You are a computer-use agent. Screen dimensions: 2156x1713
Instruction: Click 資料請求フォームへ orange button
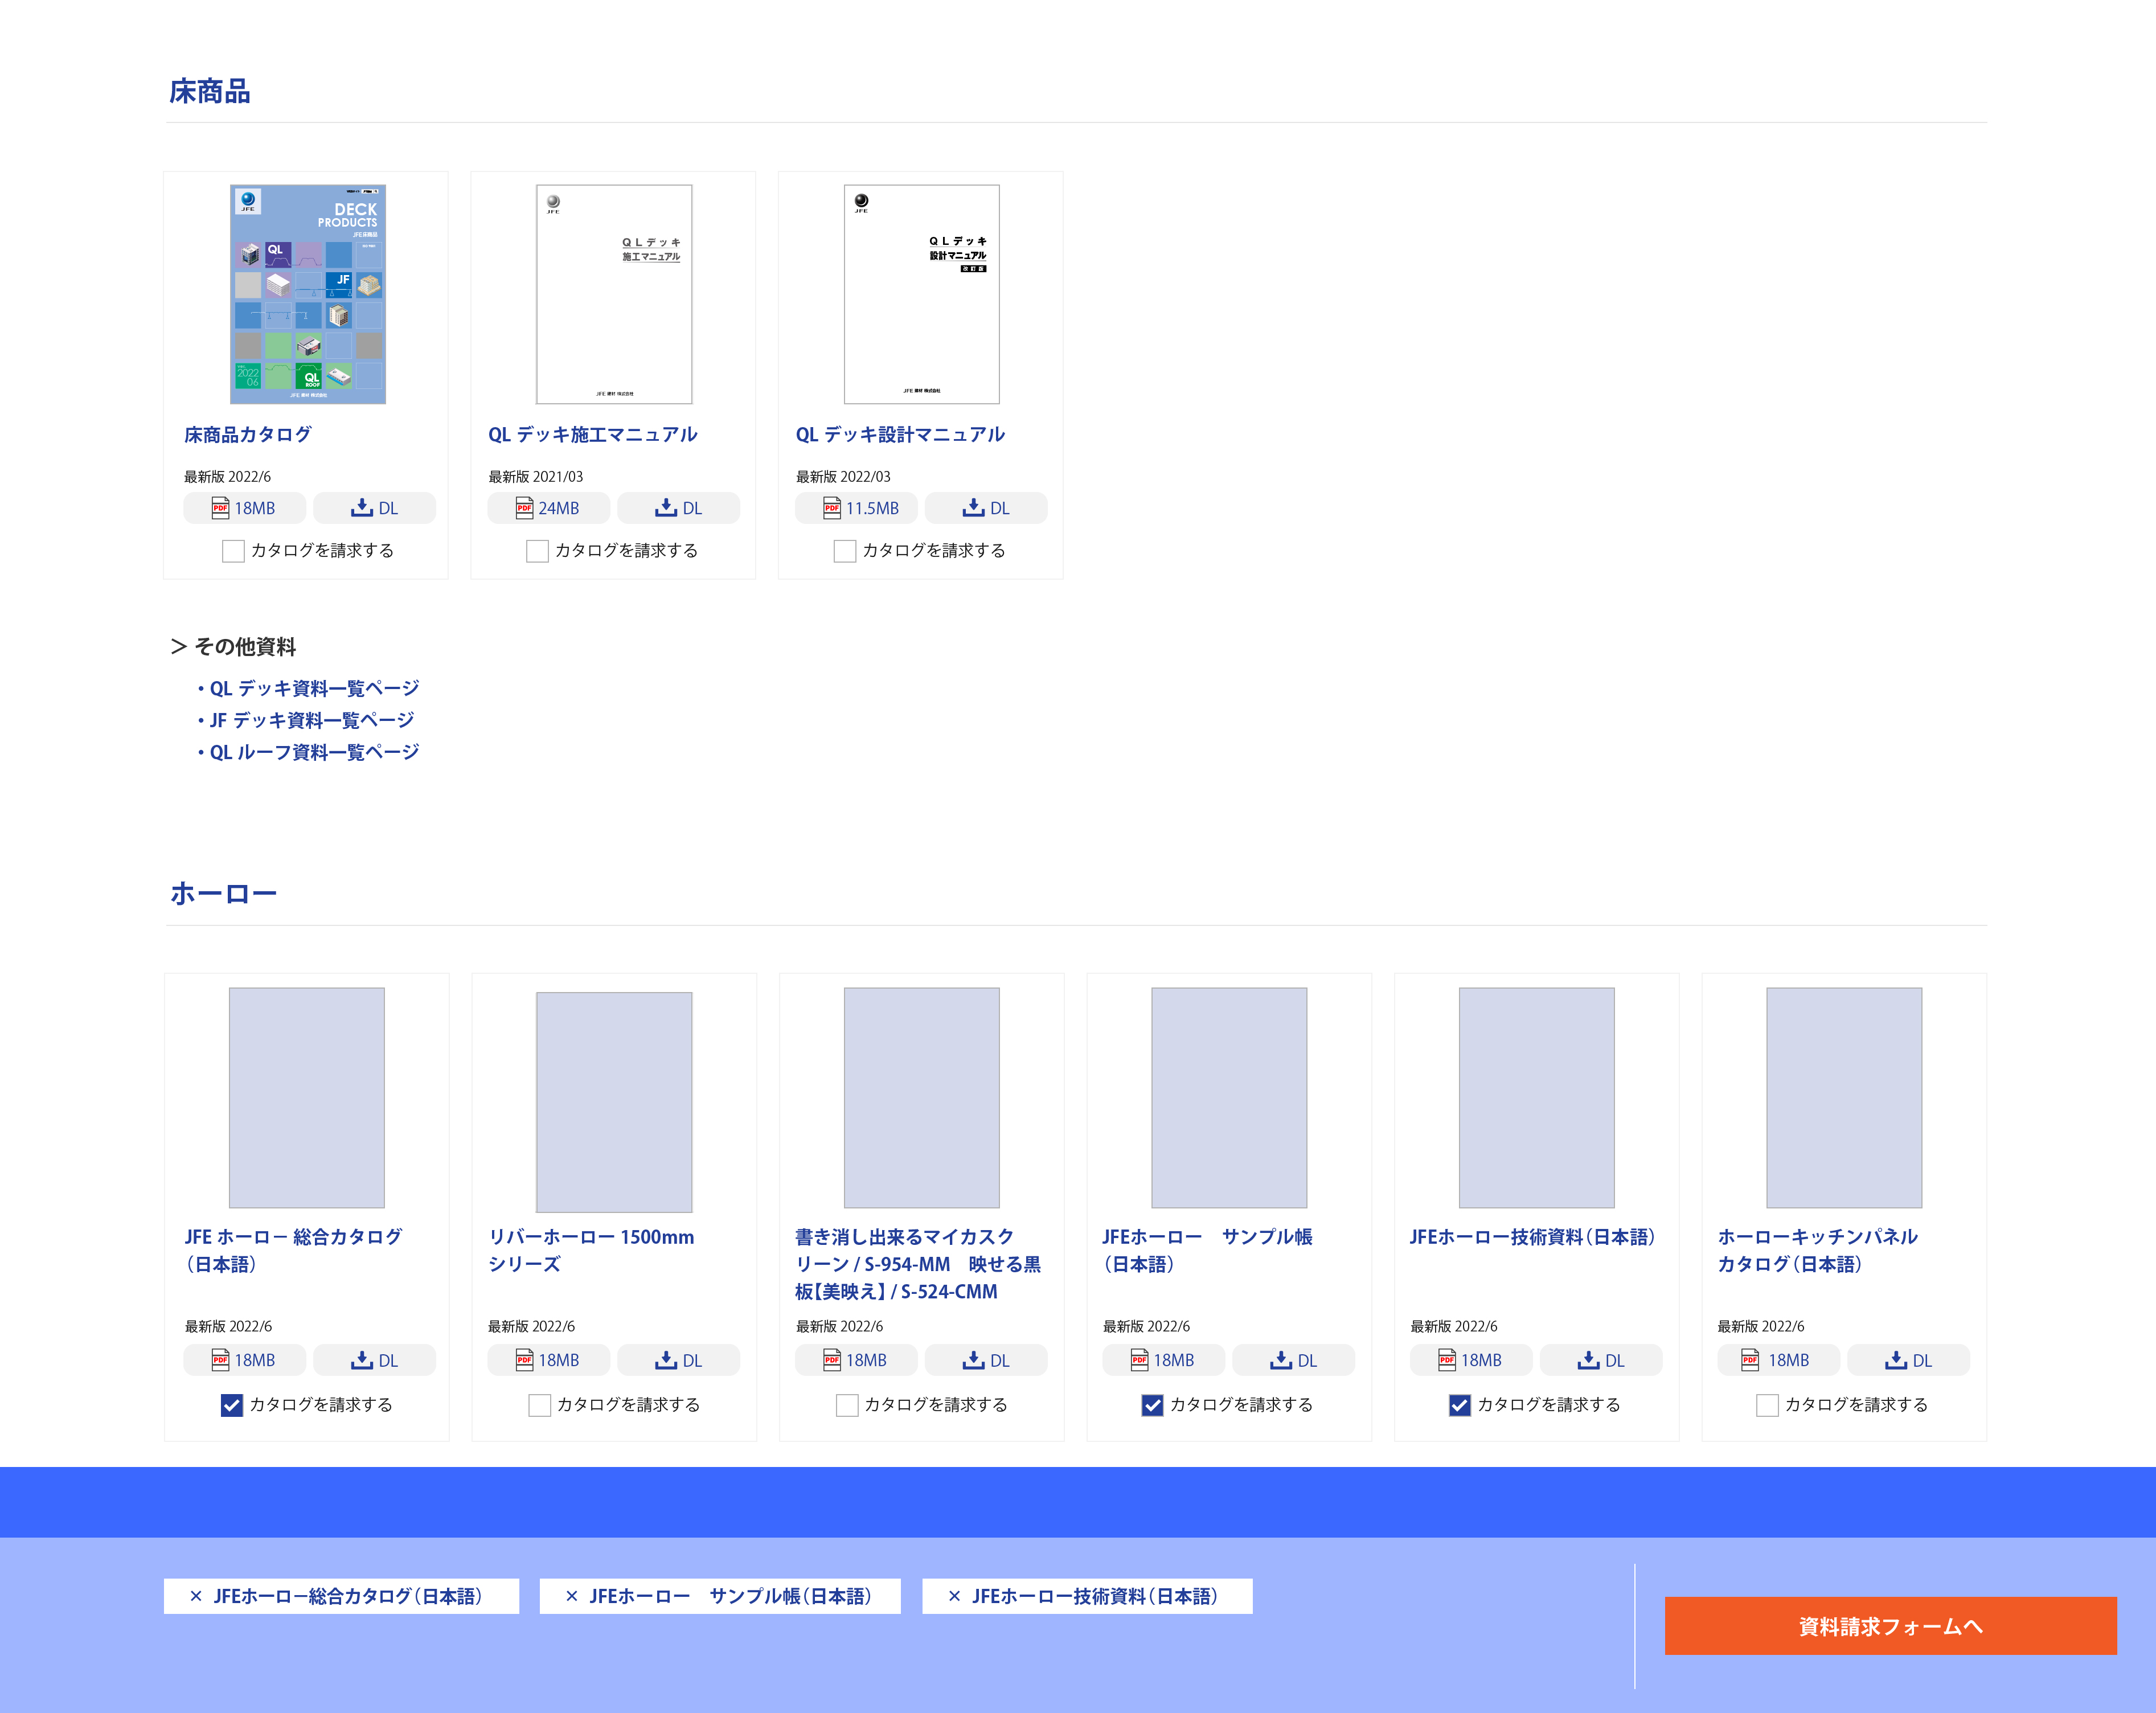1890,1626
